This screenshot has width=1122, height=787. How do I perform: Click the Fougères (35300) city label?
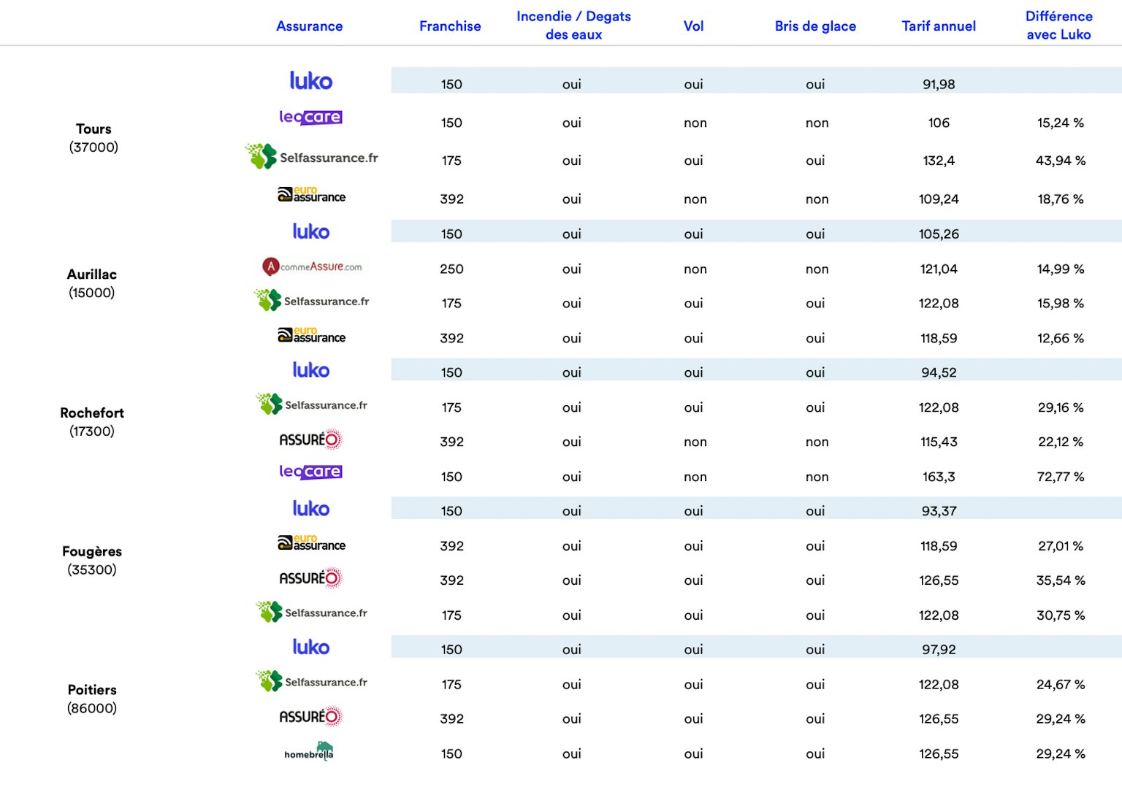coord(92,560)
